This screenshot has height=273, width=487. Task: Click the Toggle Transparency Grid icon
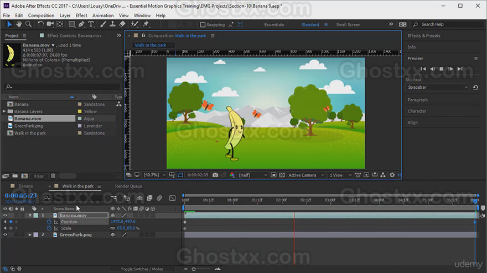tap(282, 175)
